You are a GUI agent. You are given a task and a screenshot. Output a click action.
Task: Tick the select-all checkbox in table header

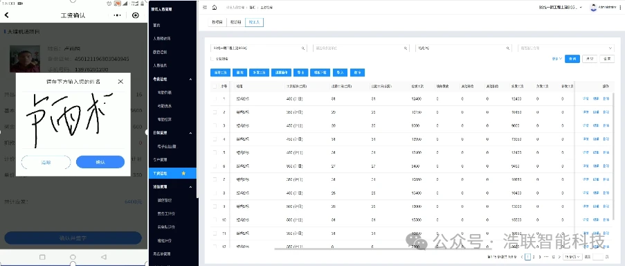coord(215,86)
